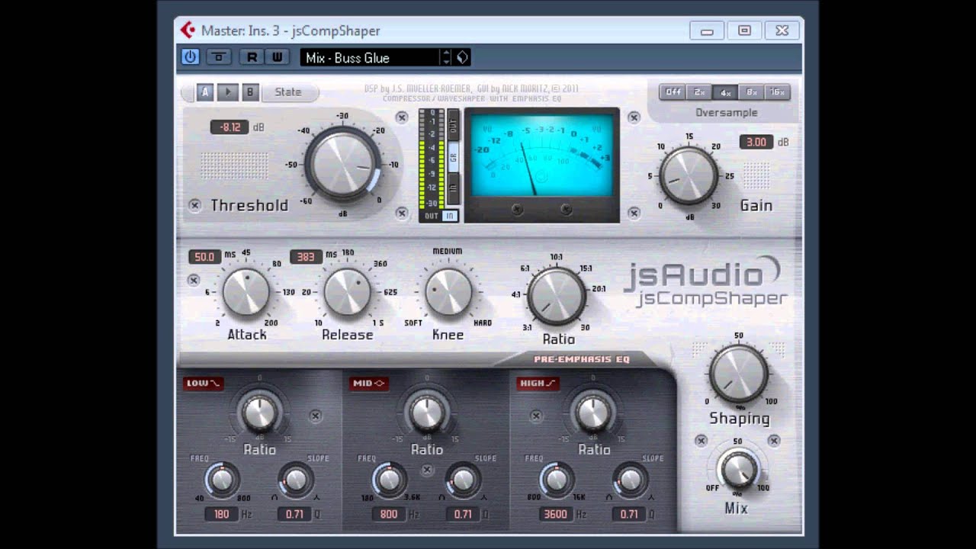Screen dimensions: 976x549
Task: Click the Attack knob
Action: (x=246, y=292)
